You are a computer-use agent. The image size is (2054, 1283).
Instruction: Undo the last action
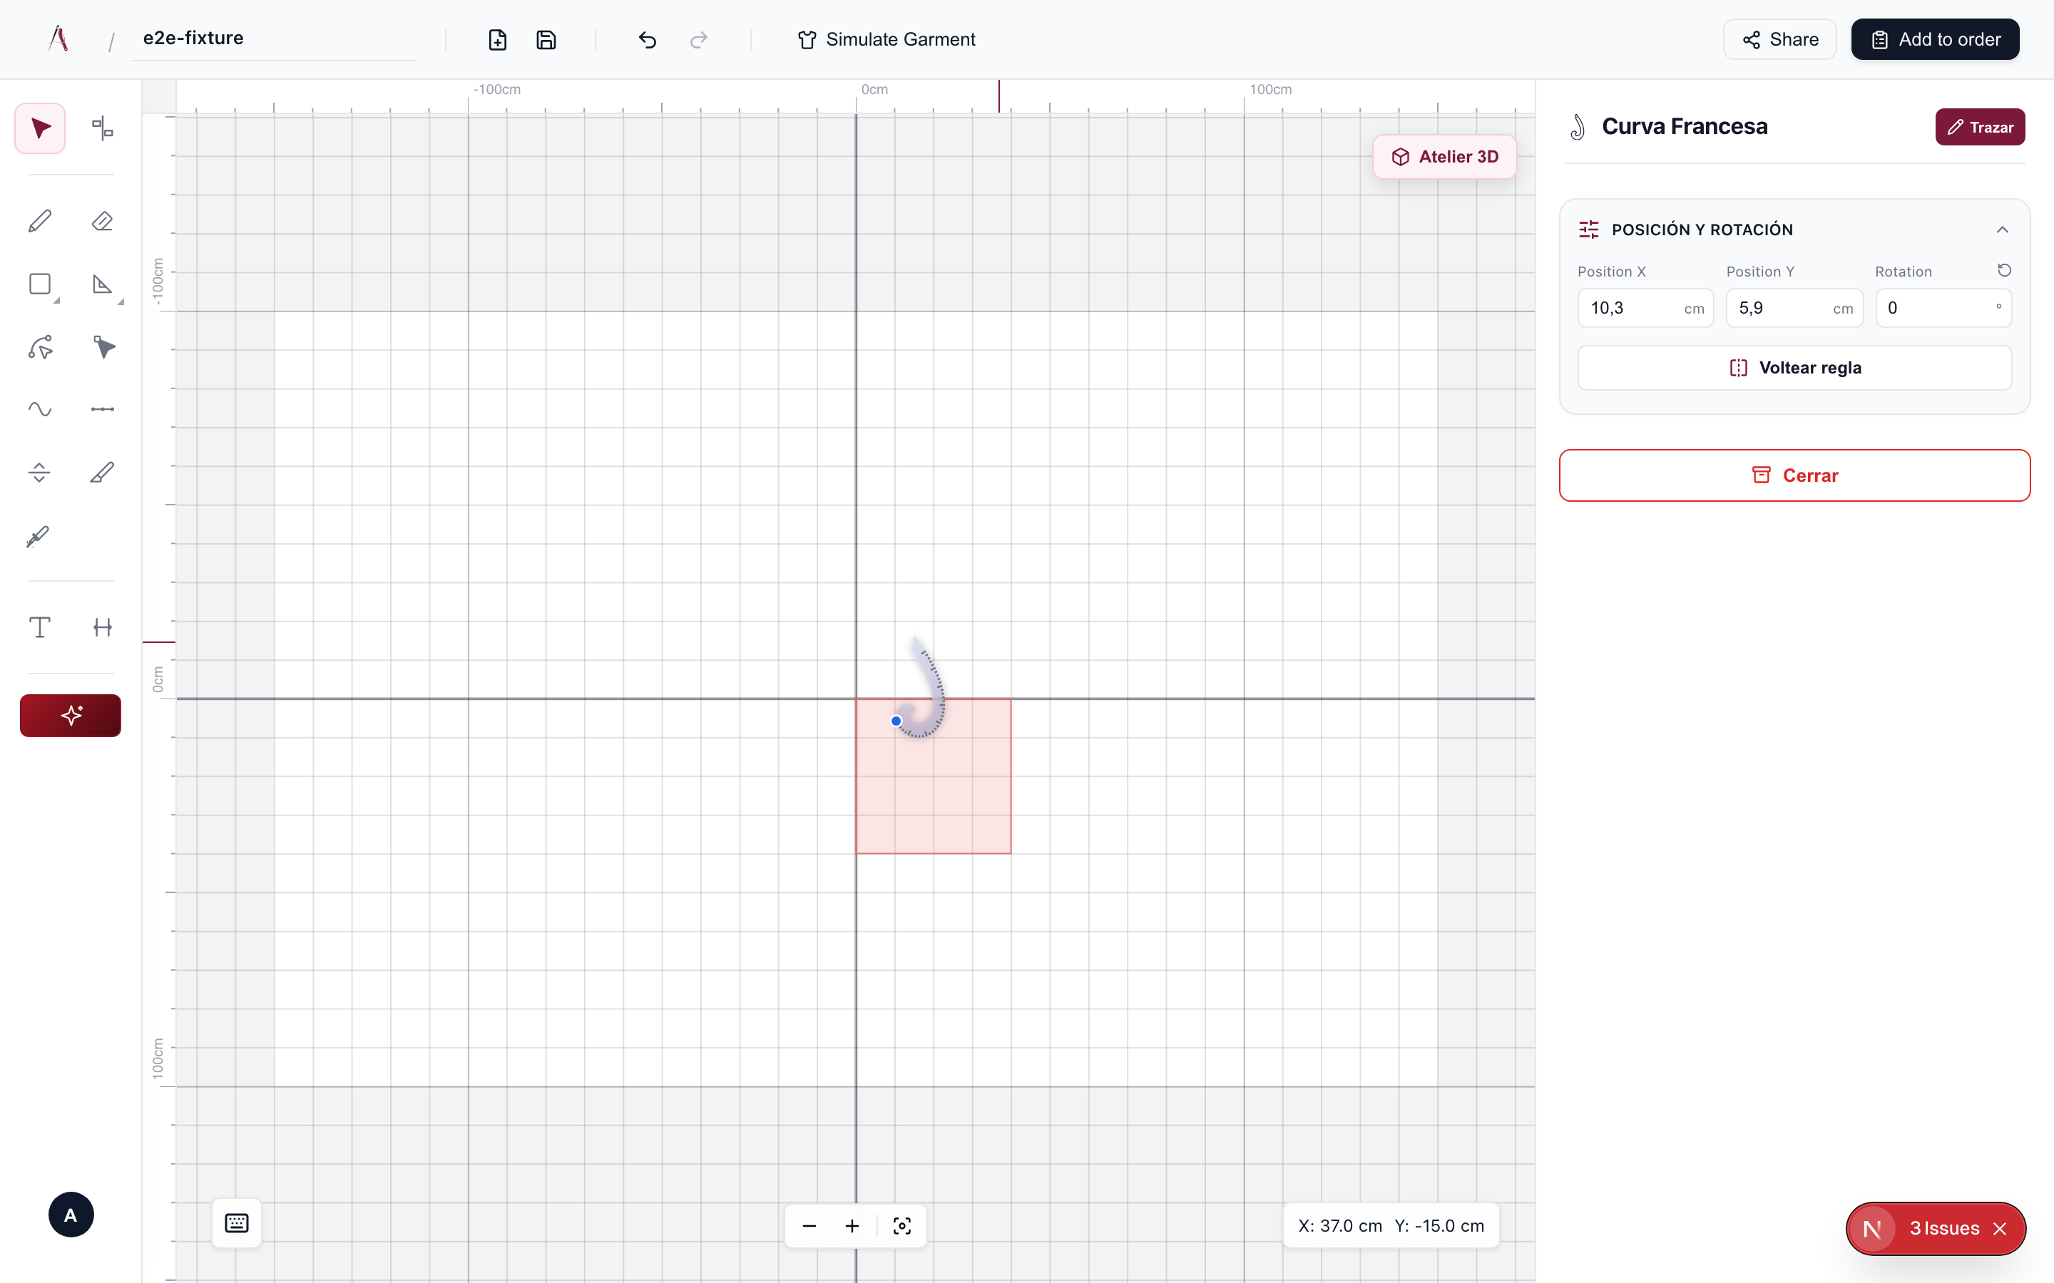(648, 40)
